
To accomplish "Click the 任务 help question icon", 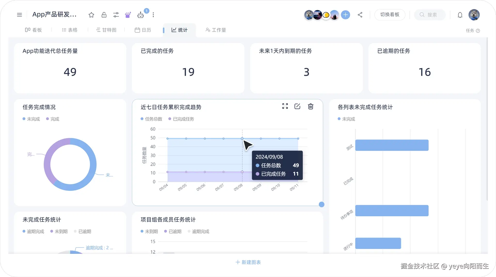I will pos(478,31).
